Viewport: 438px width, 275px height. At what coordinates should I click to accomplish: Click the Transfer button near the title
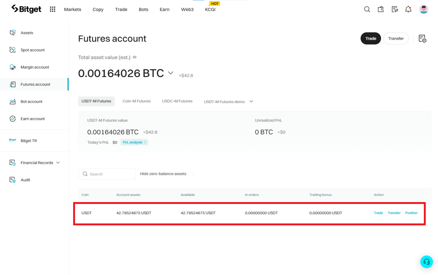[396, 39]
